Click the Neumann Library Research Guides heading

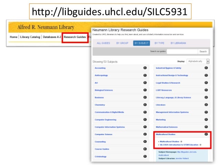click(x=120, y=30)
